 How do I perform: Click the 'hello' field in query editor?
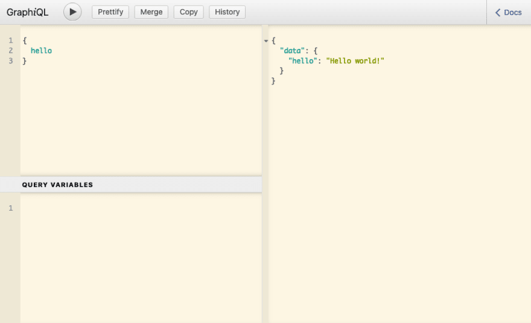[x=41, y=51]
